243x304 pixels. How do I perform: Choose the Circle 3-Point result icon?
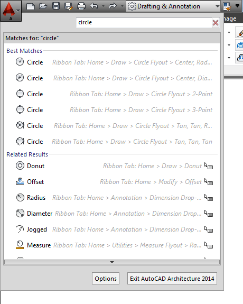coord(20,110)
